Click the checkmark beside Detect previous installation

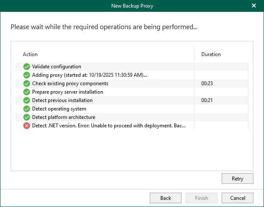click(x=27, y=100)
